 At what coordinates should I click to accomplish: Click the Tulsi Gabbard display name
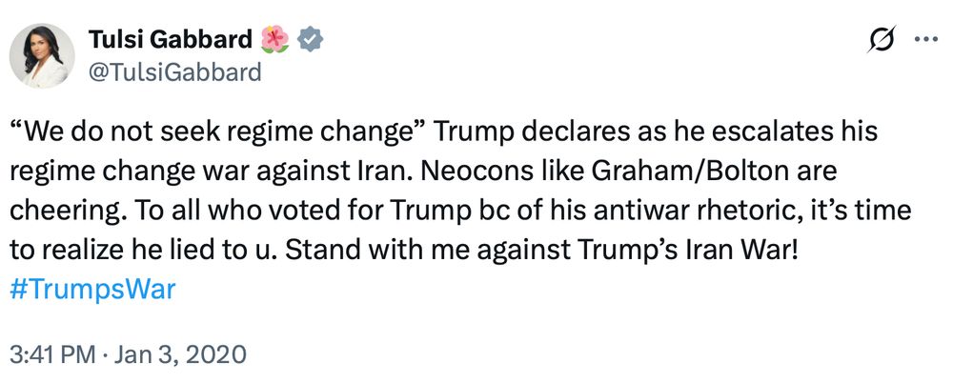(x=172, y=40)
